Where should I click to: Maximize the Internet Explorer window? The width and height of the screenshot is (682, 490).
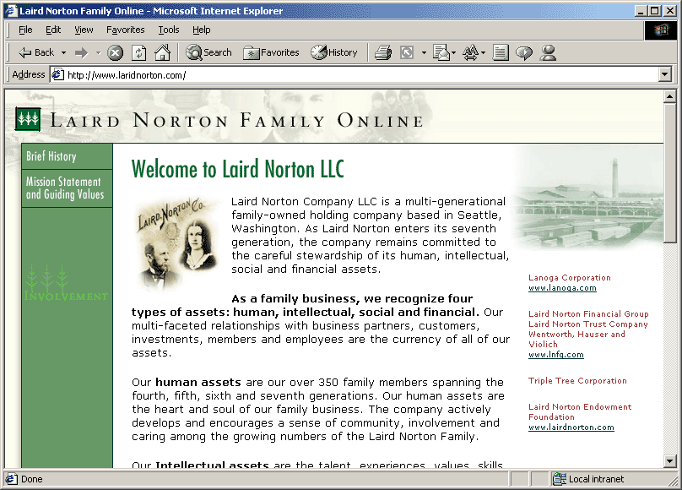[655, 11]
